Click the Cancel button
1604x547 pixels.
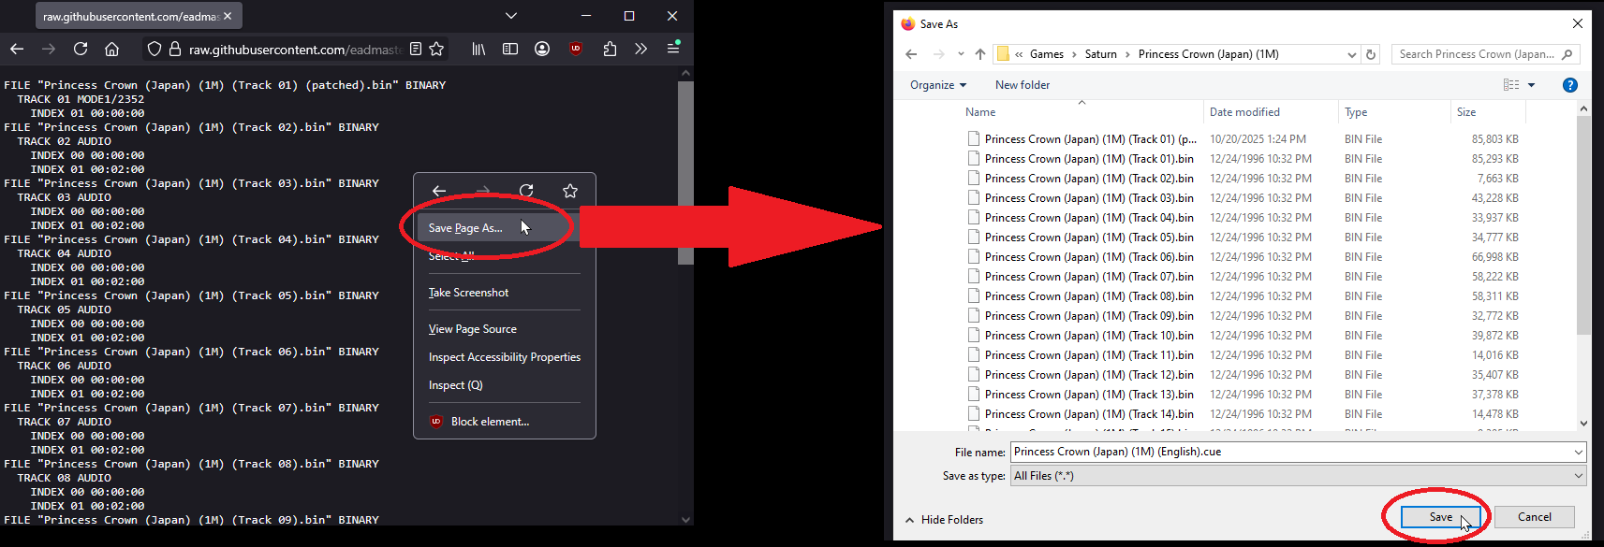[1534, 517]
